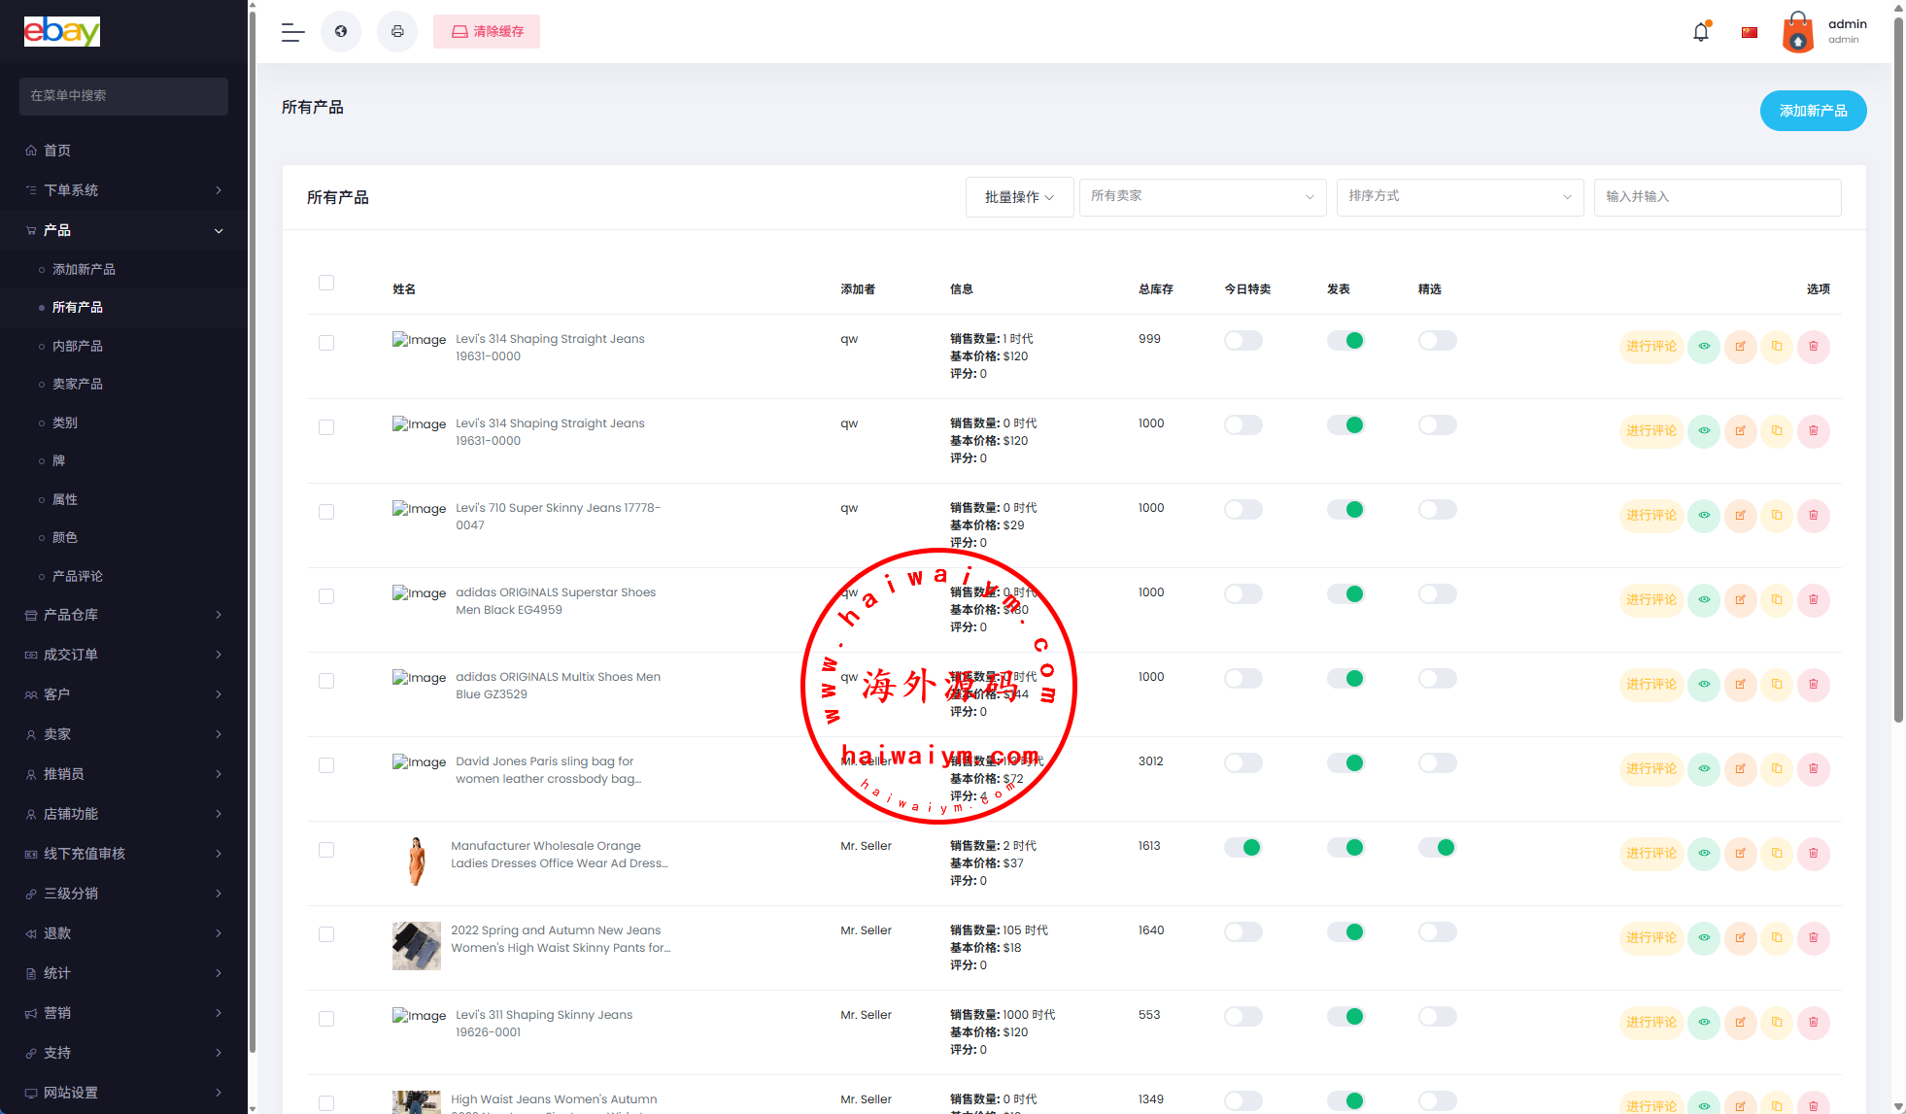
Task: Toggle the hamburger menu icon
Action: click(292, 32)
